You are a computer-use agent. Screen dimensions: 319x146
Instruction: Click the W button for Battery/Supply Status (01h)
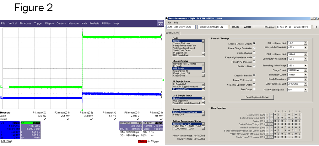point(271,117)
